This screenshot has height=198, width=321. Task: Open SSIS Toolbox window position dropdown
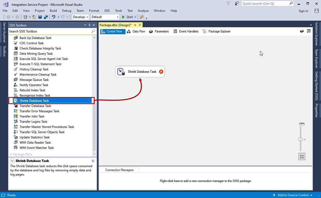point(85,25)
